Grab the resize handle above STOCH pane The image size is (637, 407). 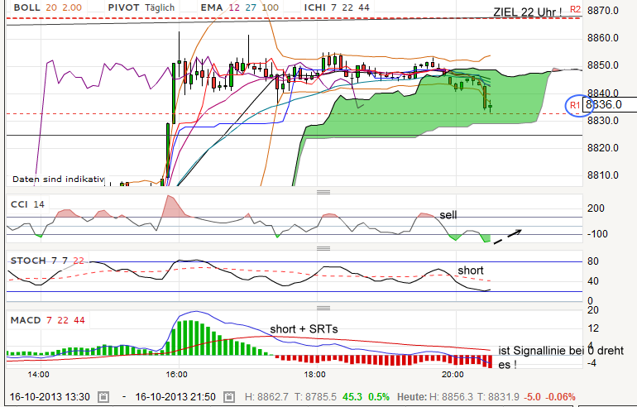[323, 248]
